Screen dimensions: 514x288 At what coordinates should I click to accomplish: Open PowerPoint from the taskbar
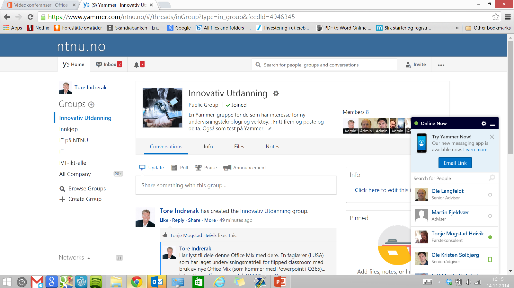pyautogui.click(x=280, y=282)
